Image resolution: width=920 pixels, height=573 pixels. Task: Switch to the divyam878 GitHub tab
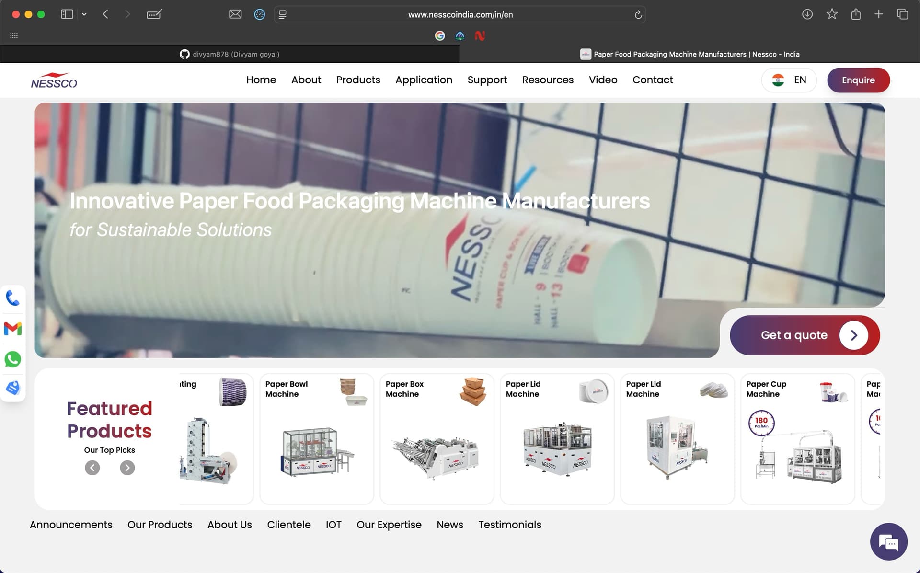point(230,54)
